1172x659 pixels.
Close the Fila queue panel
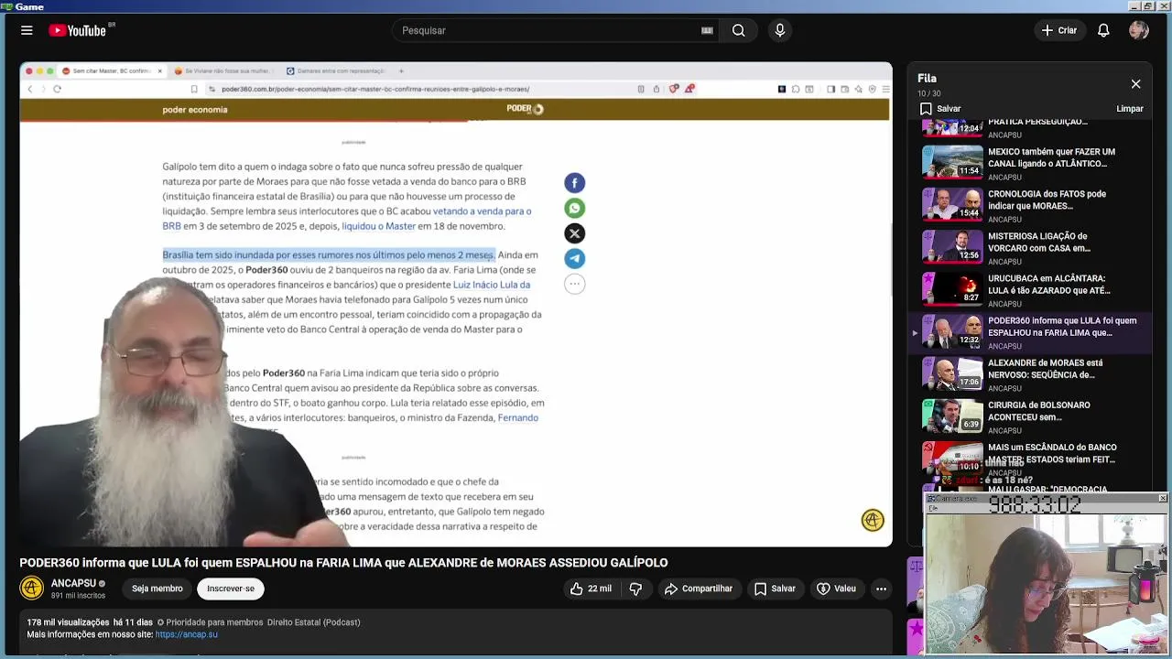tap(1135, 84)
